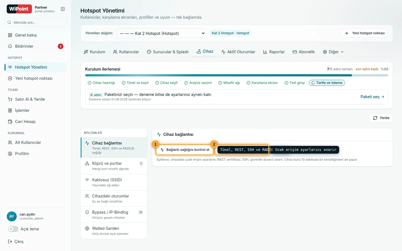Open the Kablosuz (SSID) section
The image size is (402, 251).
coord(114,182)
